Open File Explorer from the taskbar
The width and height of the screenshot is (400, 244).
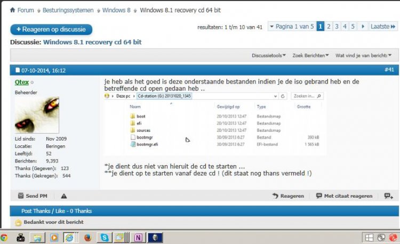[x=37, y=238]
